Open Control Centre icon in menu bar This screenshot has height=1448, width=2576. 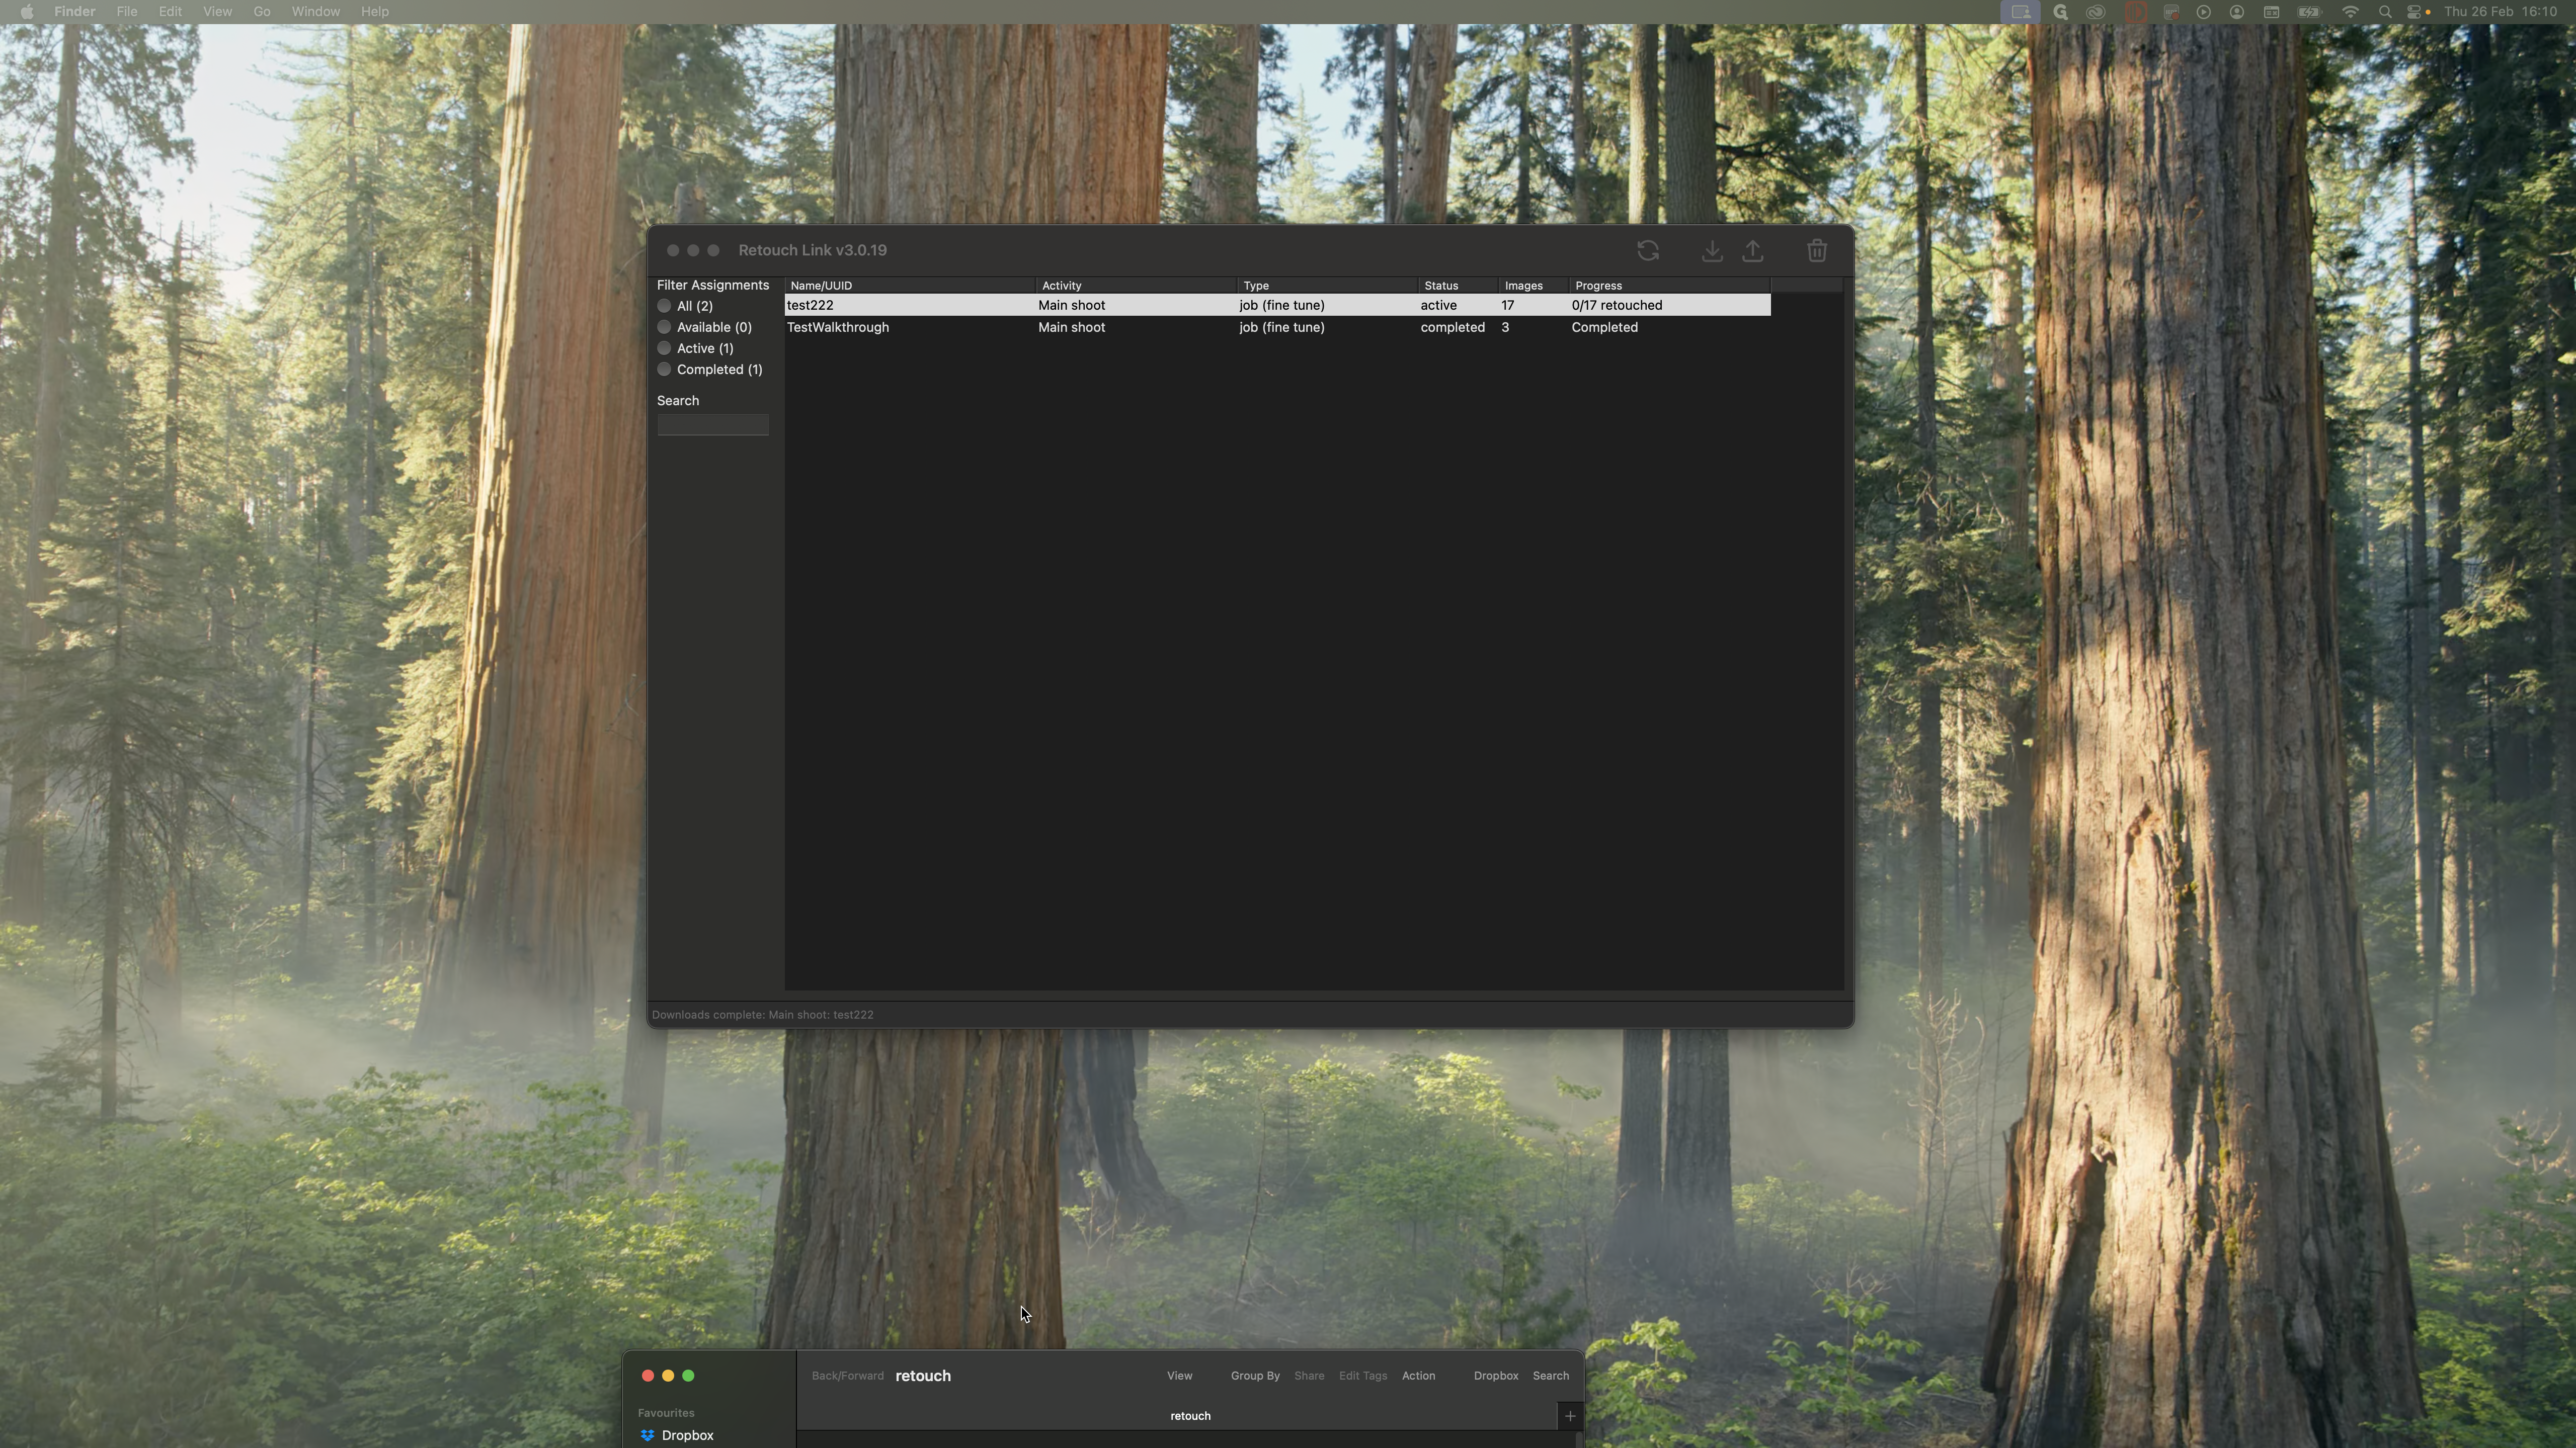tap(2415, 12)
